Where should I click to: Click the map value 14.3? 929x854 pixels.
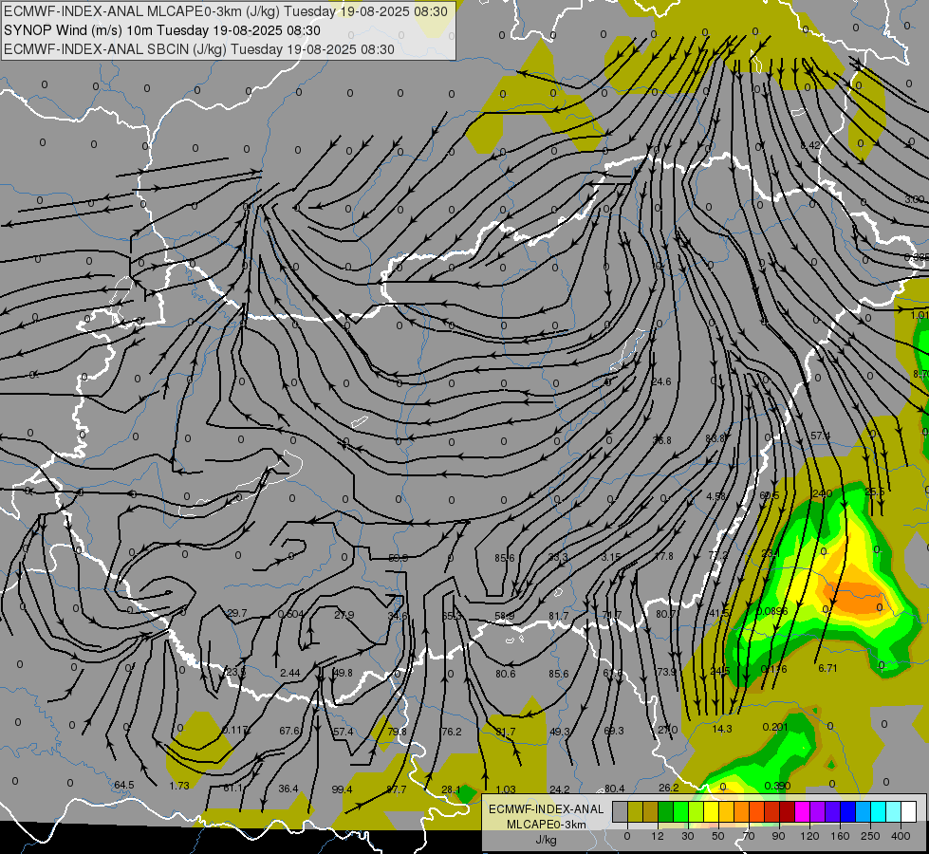pos(721,729)
